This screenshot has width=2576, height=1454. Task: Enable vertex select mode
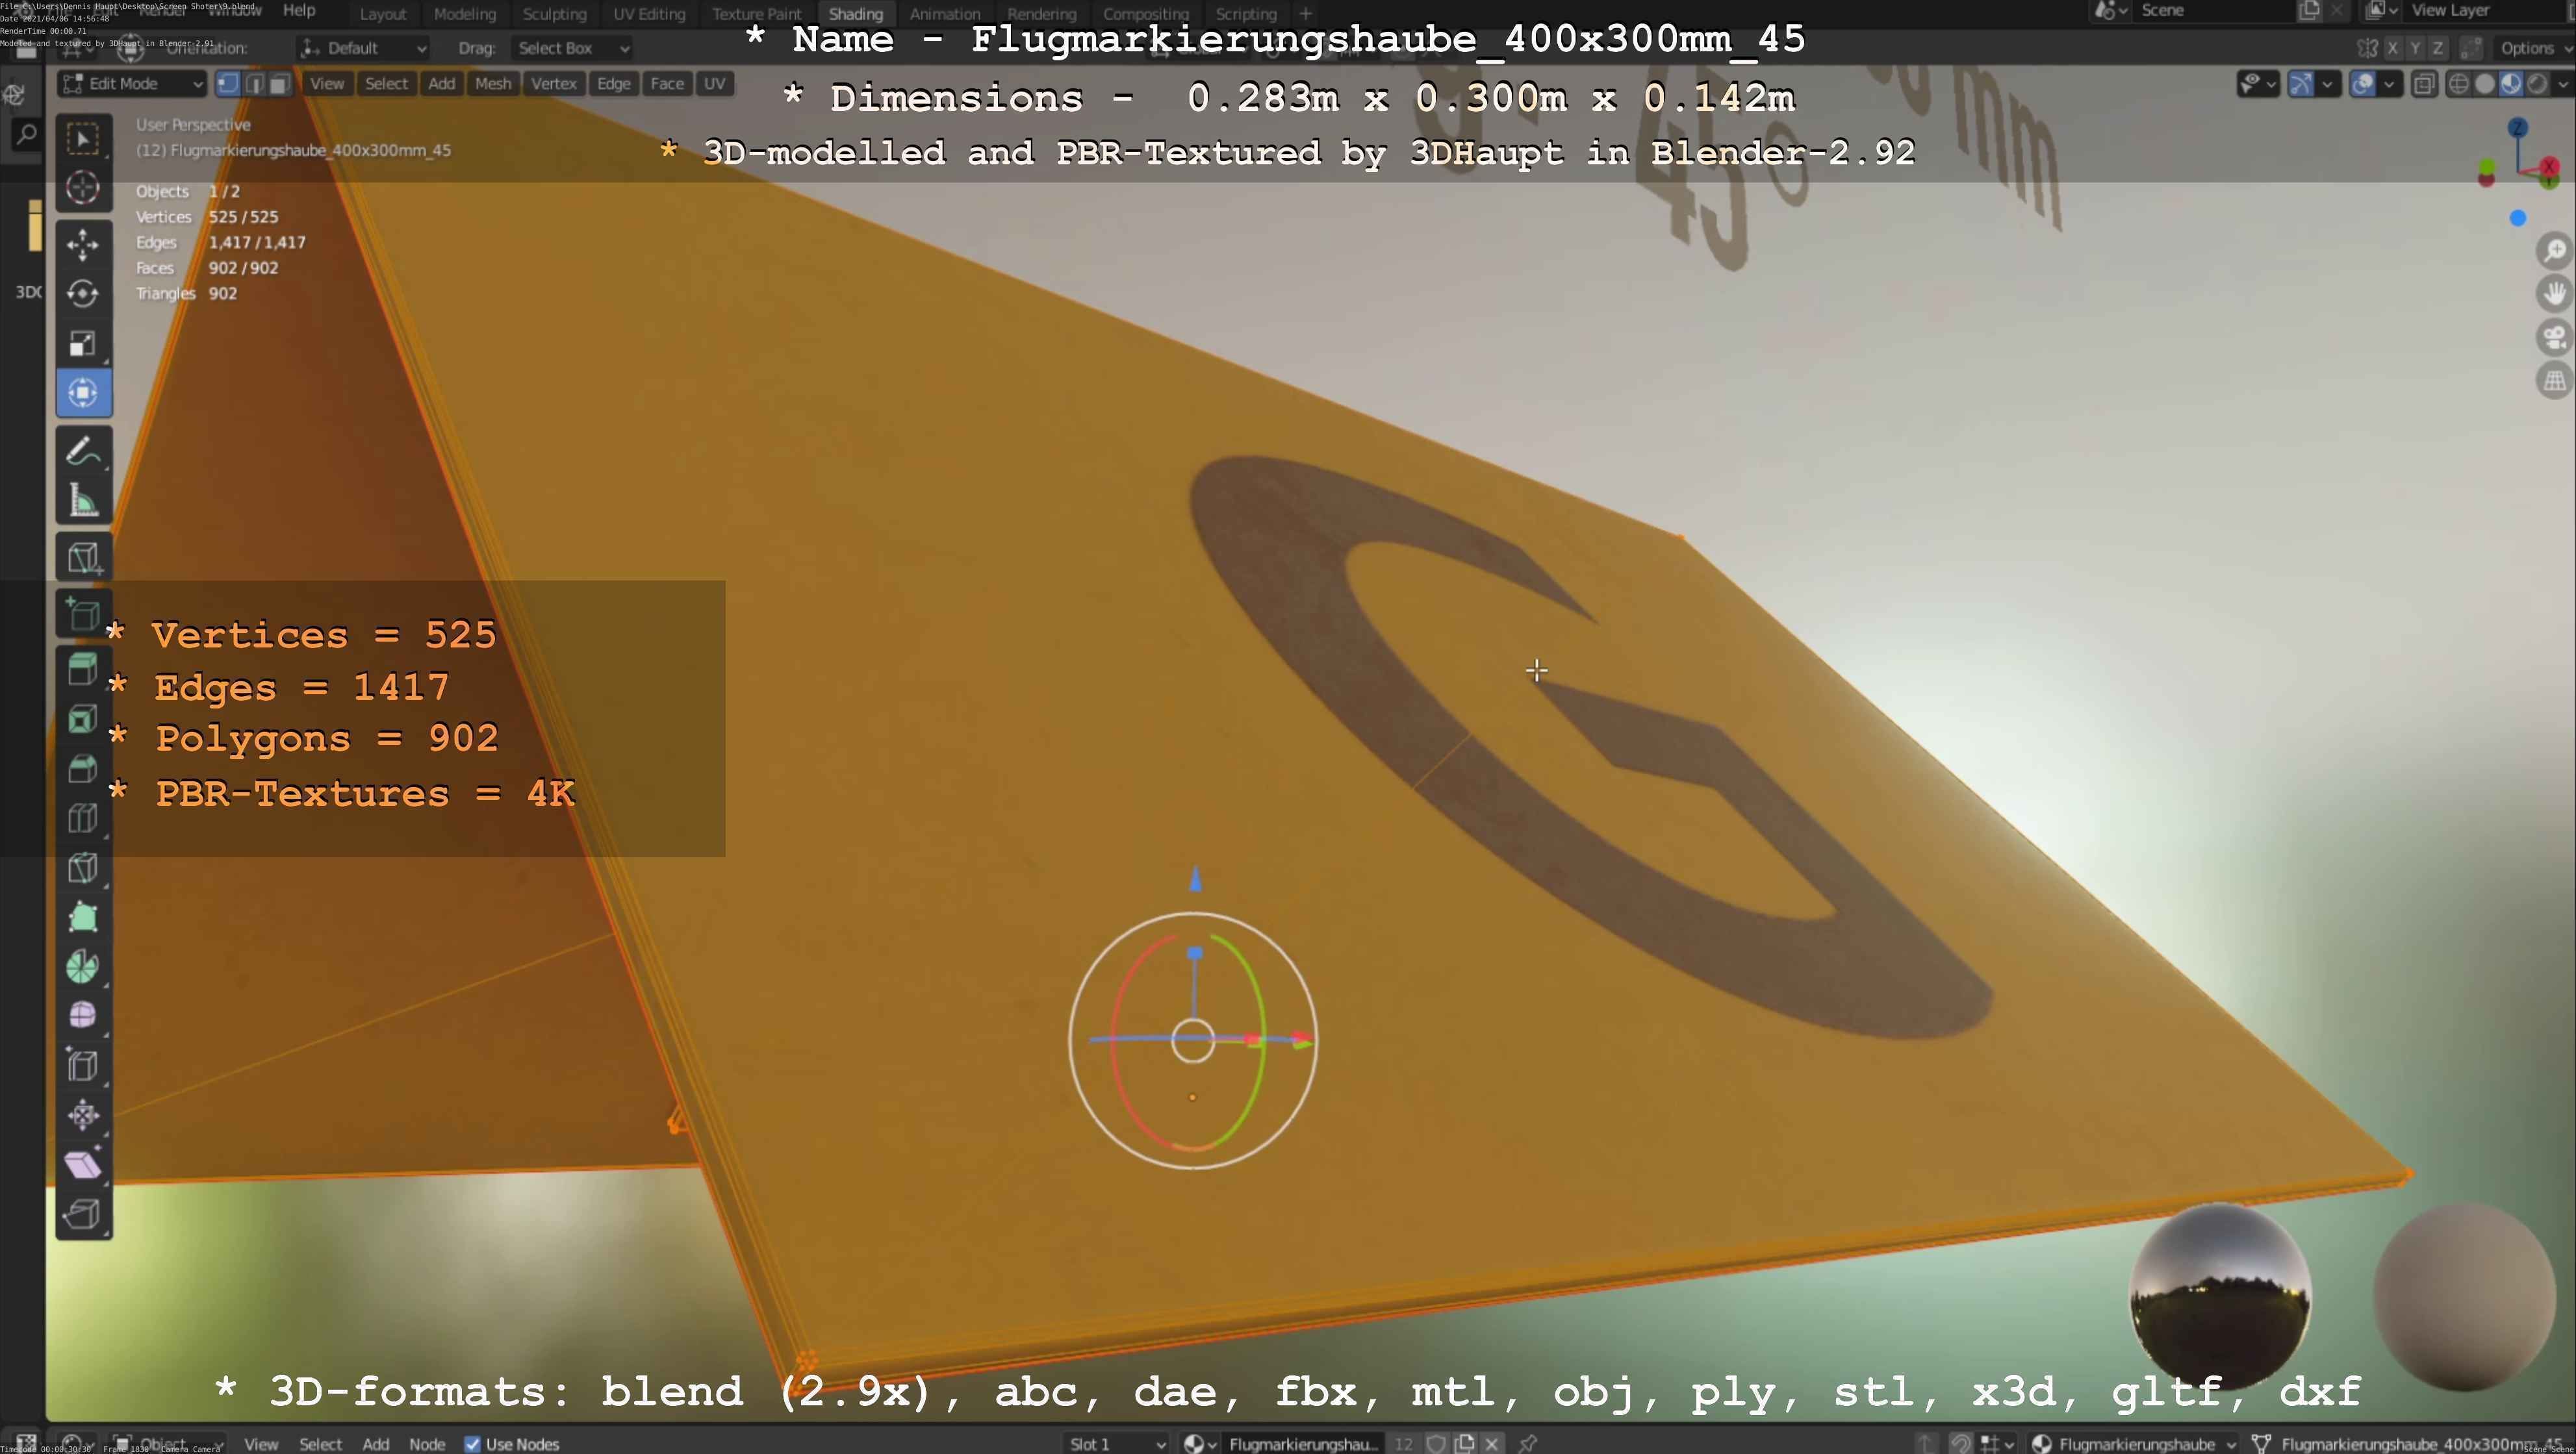pos(228,84)
